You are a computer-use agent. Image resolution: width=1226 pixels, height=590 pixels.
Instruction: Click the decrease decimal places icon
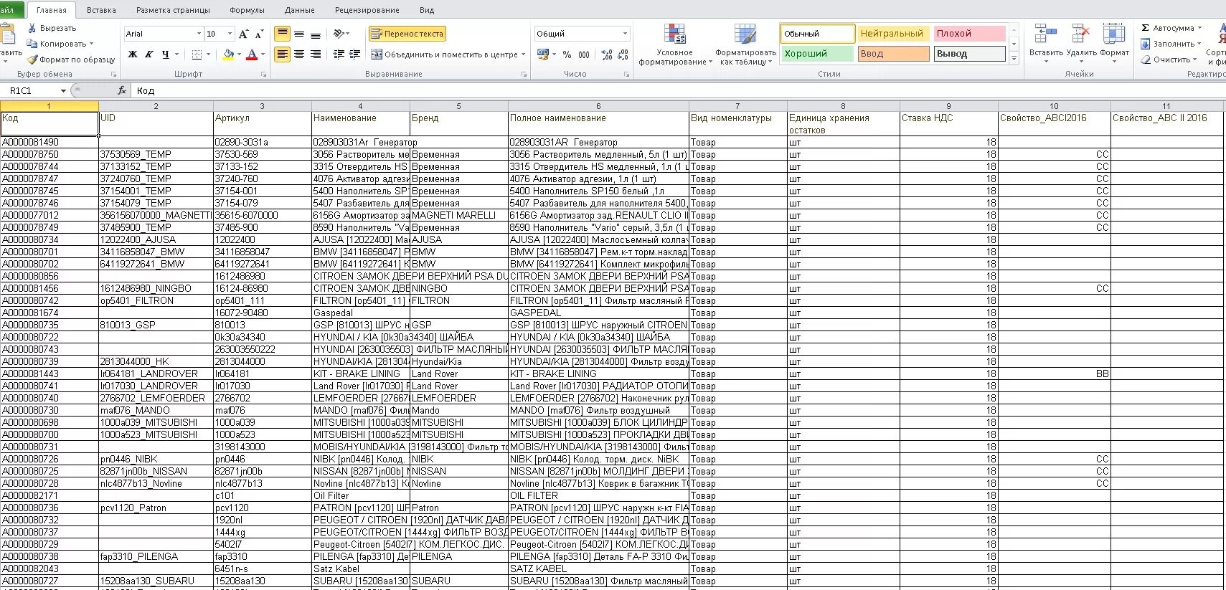point(623,54)
